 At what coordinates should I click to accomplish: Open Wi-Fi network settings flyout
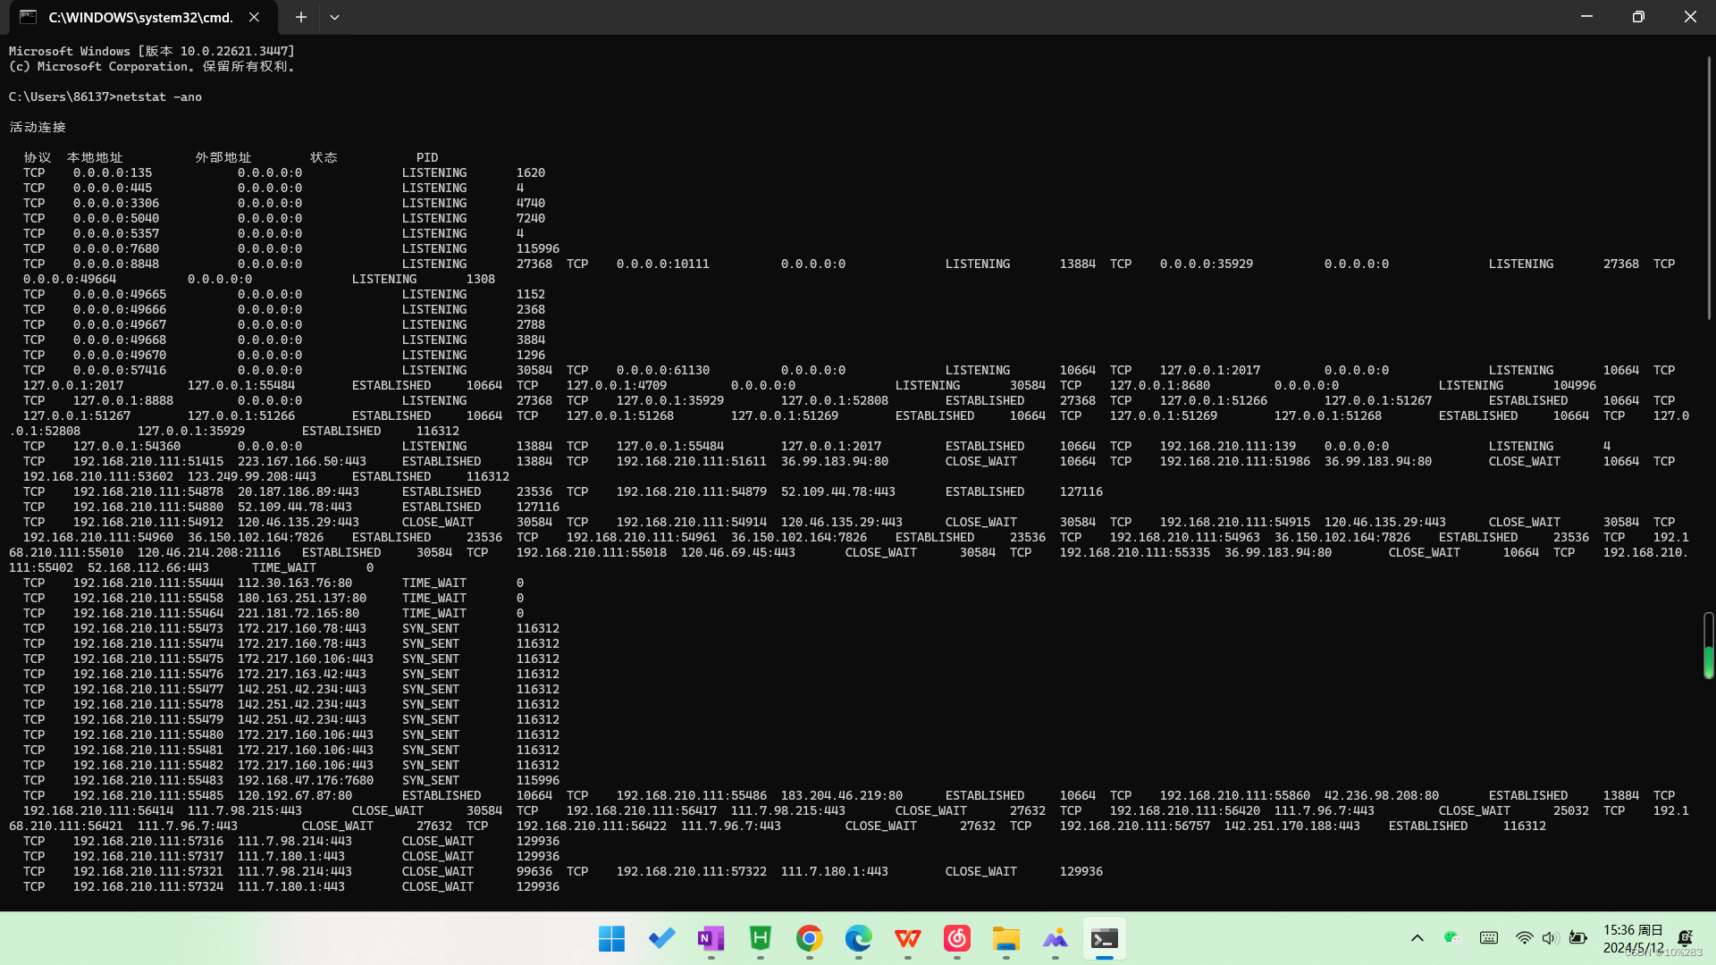pyautogui.click(x=1524, y=938)
